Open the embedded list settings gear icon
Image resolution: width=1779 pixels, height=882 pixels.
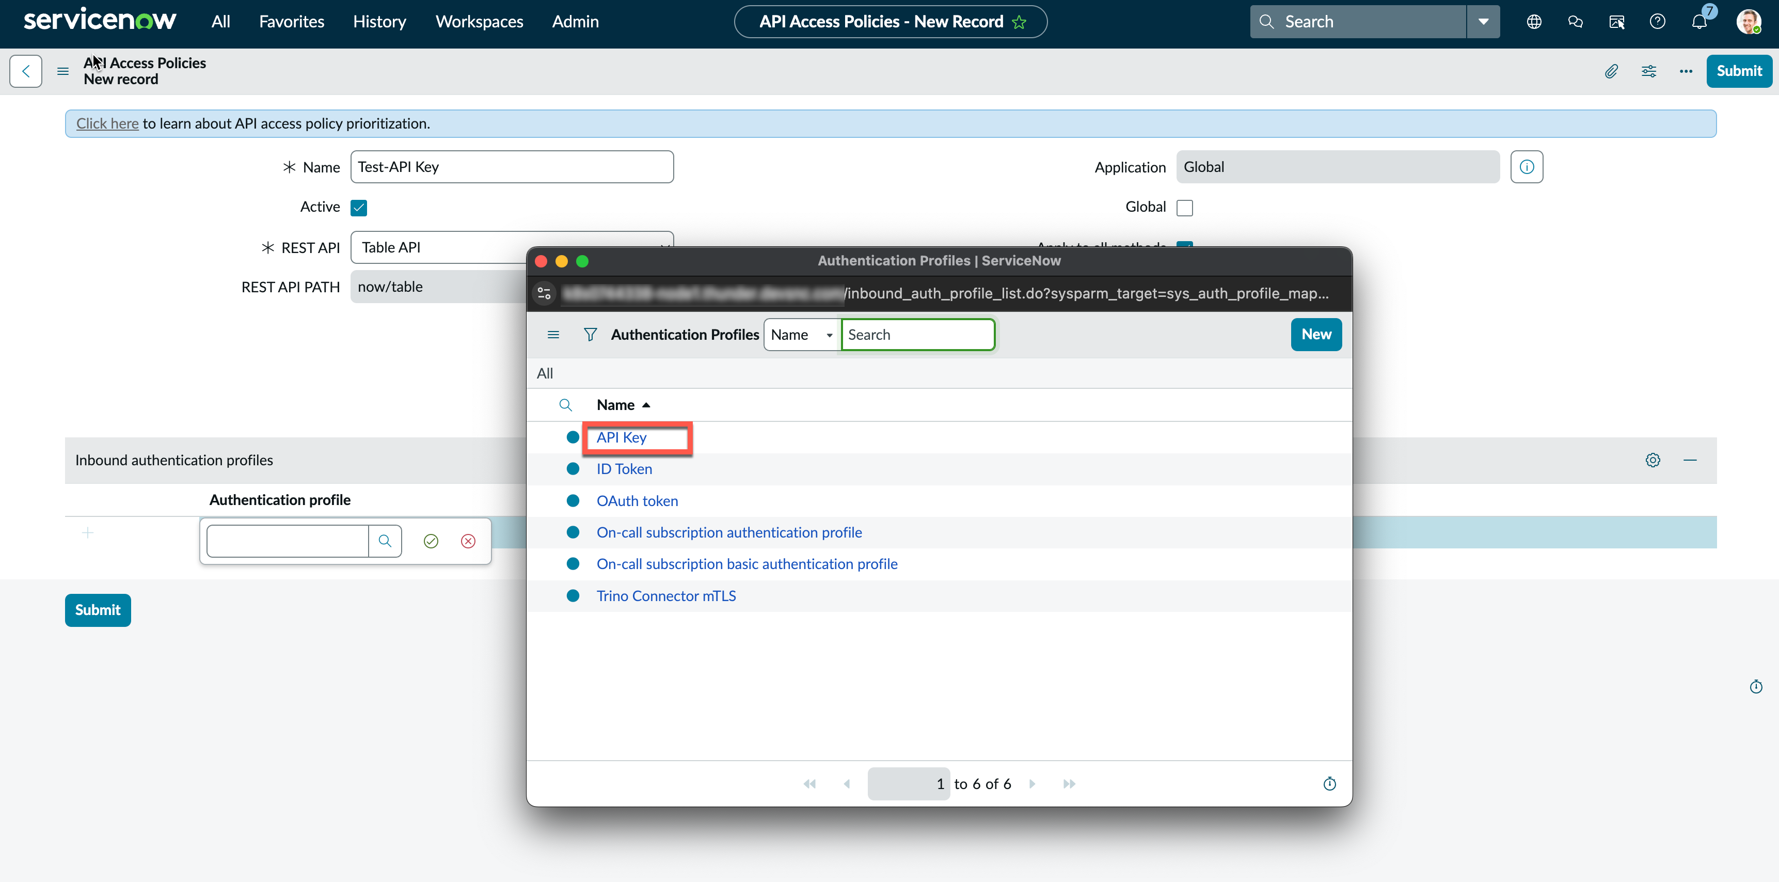pyautogui.click(x=1653, y=460)
